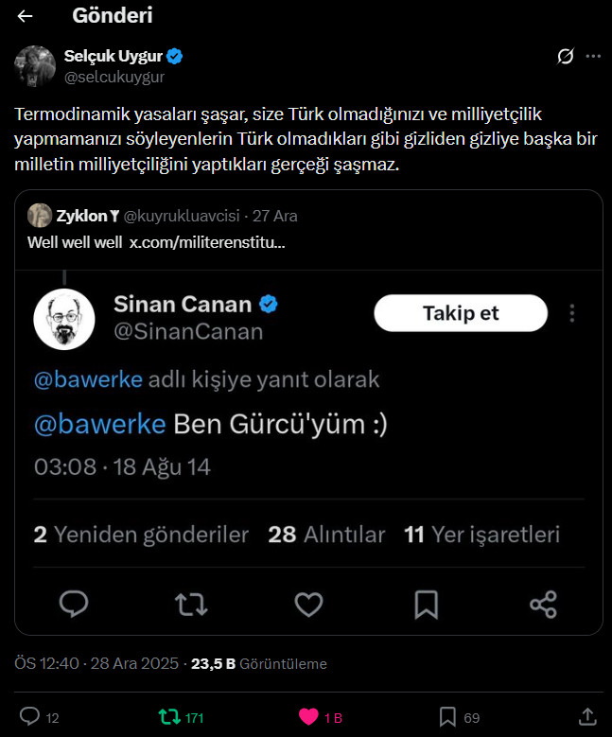Go back using the arrow icon
Screen dimensions: 612x737
(26, 16)
